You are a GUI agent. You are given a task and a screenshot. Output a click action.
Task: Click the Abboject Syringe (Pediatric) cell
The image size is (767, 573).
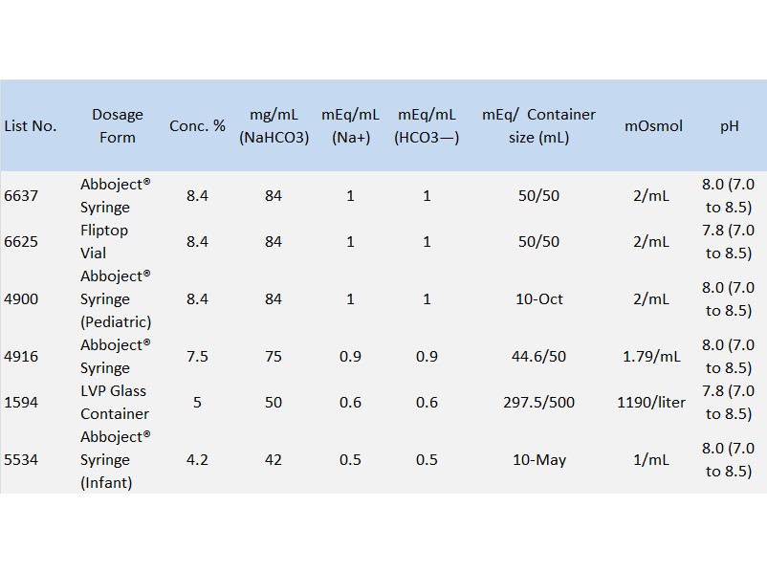coord(116,298)
